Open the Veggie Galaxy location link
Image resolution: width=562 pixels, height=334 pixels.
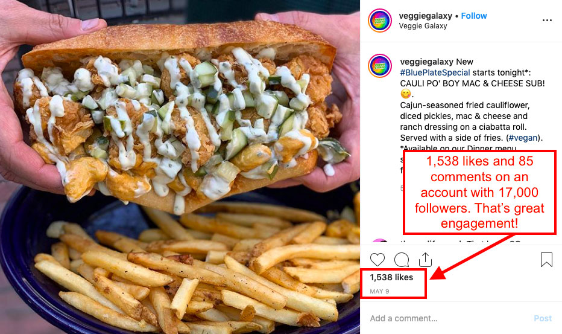[x=423, y=26]
